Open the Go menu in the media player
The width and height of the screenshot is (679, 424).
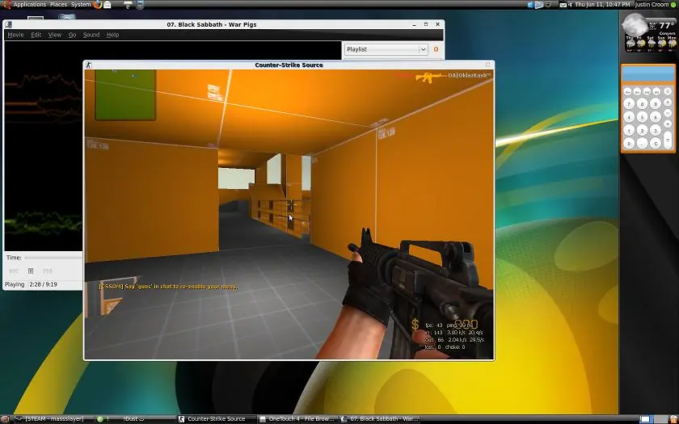click(x=72, y=35)
